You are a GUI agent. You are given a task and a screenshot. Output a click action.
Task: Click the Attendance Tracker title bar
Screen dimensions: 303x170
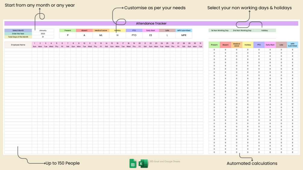coord(151,23)
